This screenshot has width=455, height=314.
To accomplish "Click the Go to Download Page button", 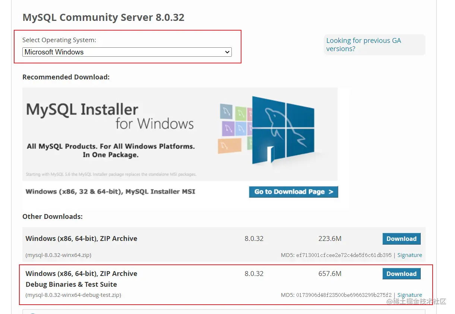I will point(294,192).
